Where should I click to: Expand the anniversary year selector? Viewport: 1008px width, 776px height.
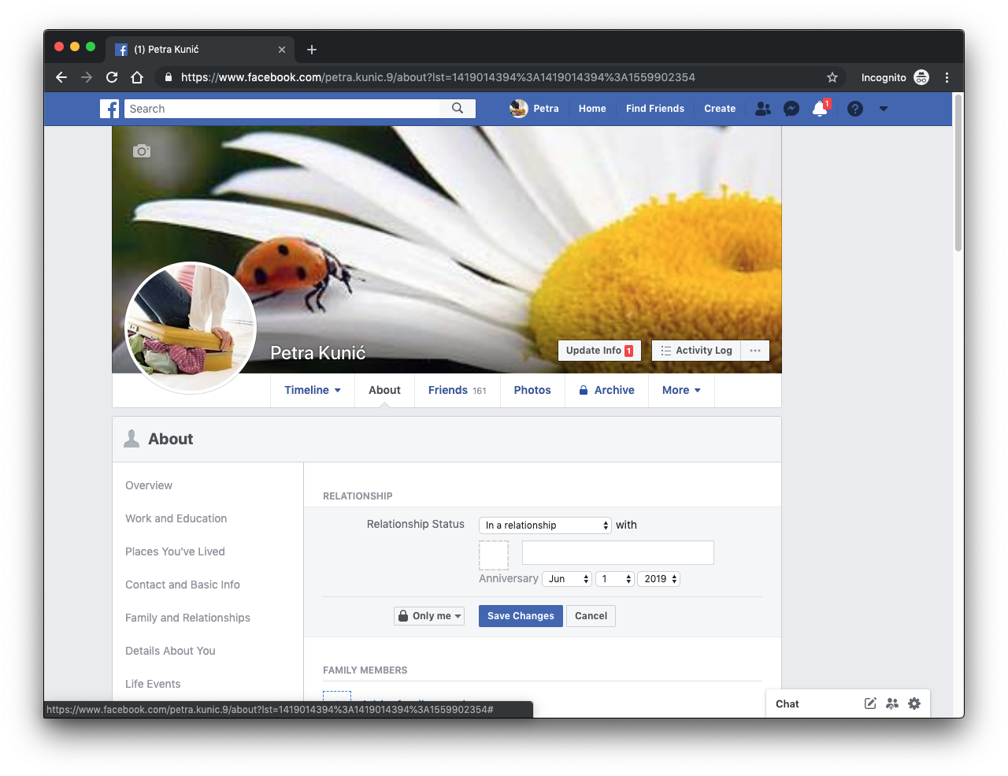pyautogui.click(x=658, y=579)
